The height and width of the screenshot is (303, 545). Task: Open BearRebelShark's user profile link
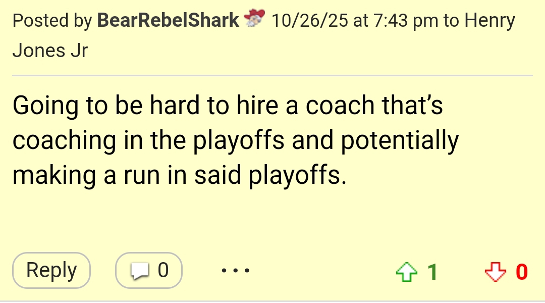168,21
